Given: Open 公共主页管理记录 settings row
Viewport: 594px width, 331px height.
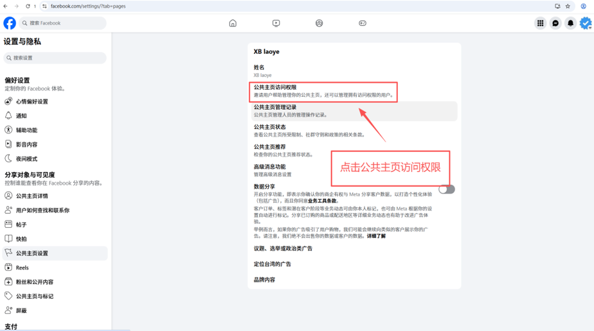Looking at the screenshot, I should [x=354, y=111].
